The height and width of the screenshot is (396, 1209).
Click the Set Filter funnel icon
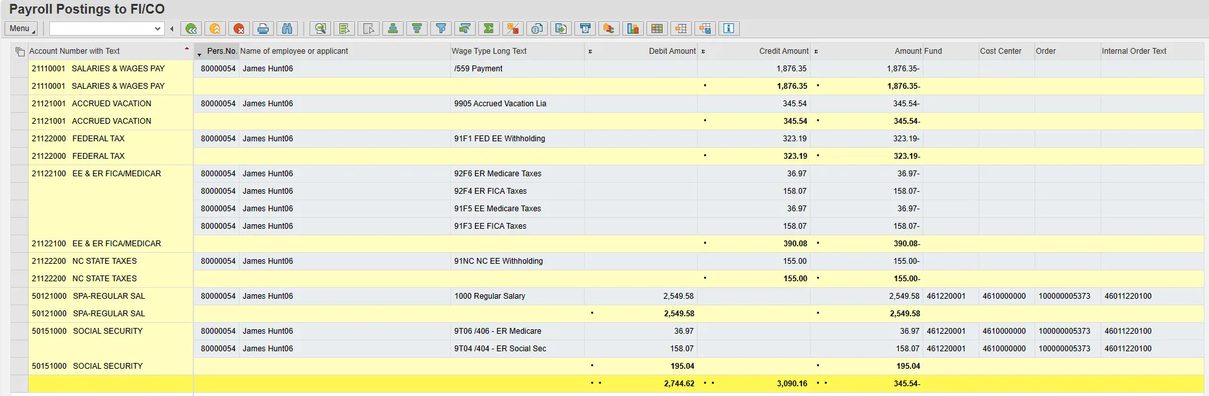tap(441, 29)
